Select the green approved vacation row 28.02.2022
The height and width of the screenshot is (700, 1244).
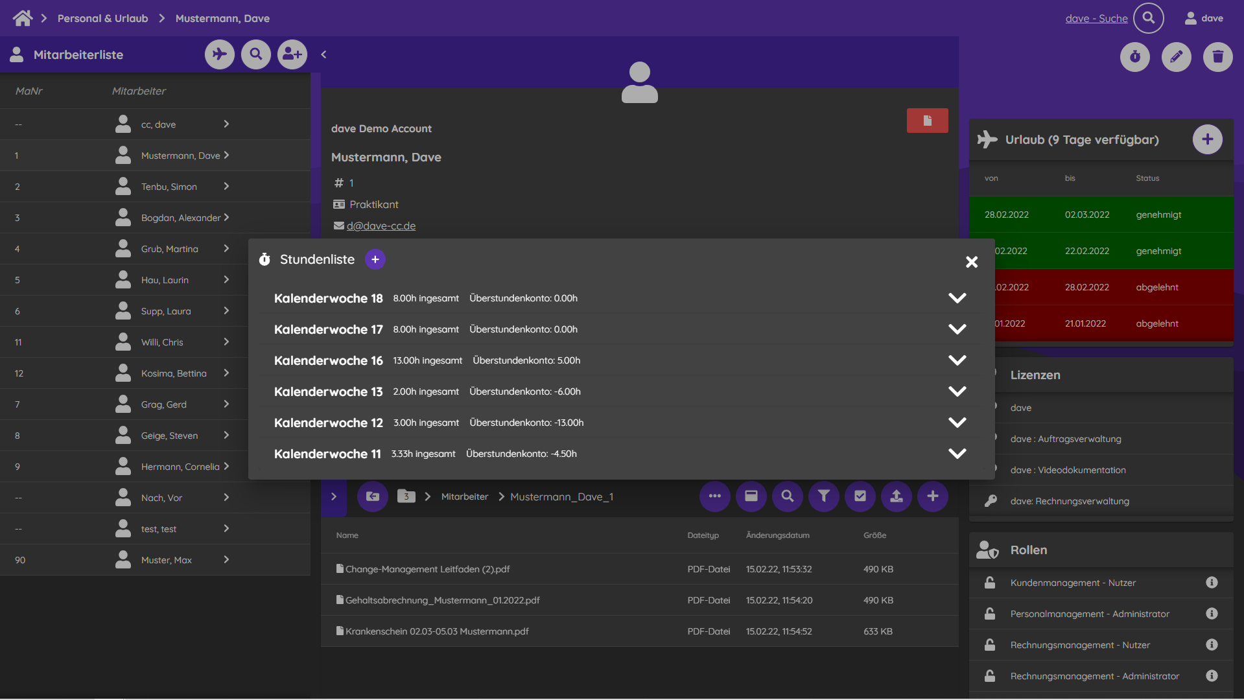point(1102,215)
